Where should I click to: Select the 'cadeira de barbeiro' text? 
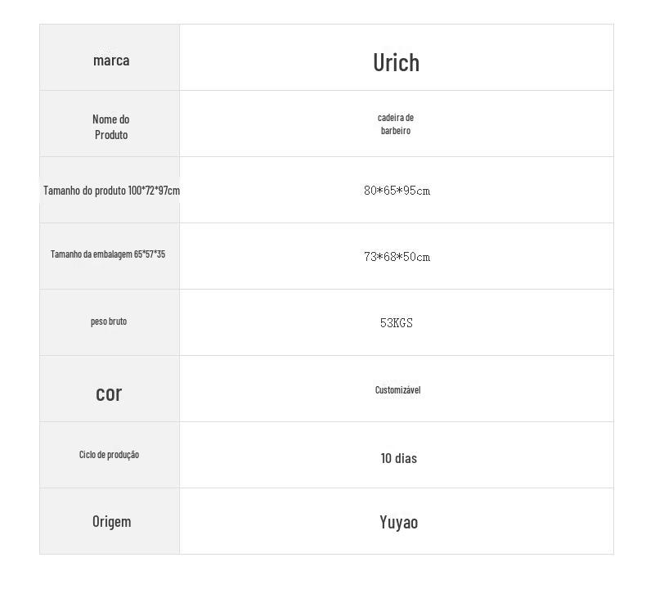(x=396, y=124)
